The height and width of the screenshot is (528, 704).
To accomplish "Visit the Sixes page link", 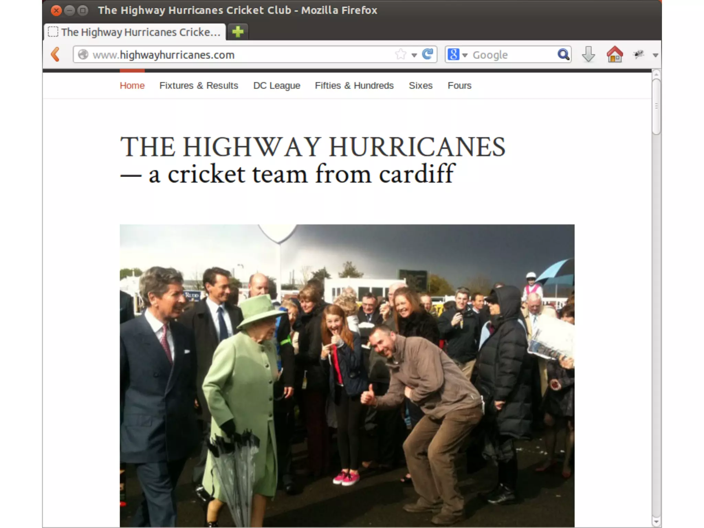I will 420,86.
